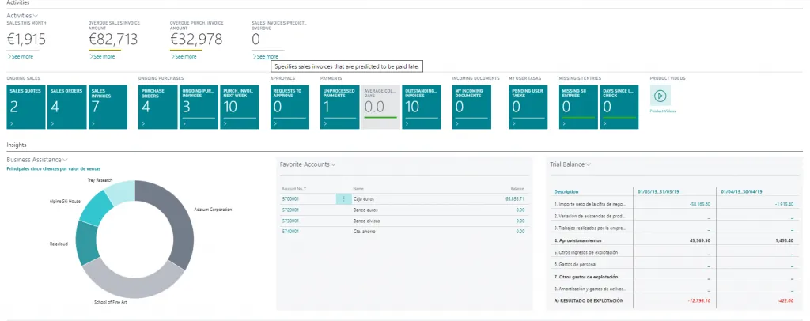810x321 pixels.
Task: Sort by the Account No. column header
Action: click(293, 189)
